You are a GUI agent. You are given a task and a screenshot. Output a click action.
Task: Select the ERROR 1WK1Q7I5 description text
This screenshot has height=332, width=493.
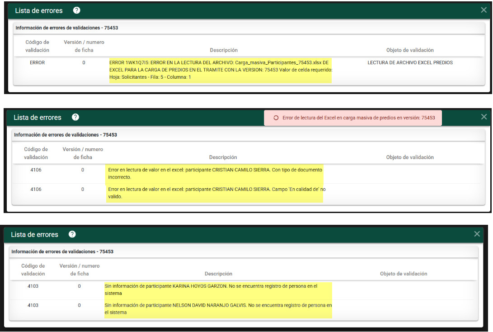tap(221, 70)
